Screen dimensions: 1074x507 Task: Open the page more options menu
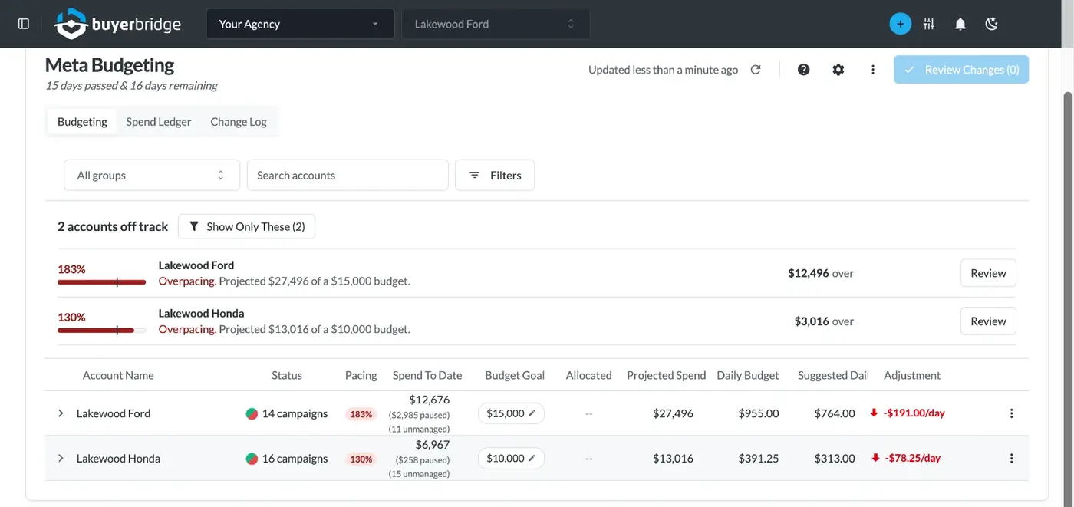coord(872,70)
